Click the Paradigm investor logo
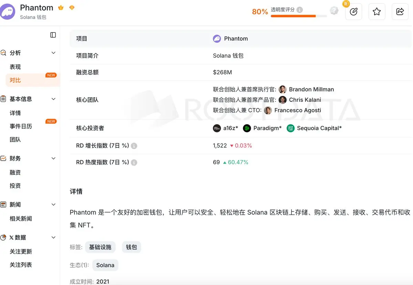The height and width of the screenshot is (285, 413). pos(247,128)
